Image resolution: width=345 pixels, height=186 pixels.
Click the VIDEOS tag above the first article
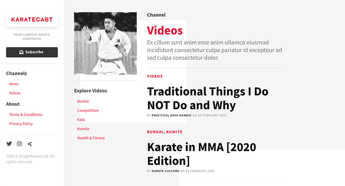tap(155, 76)
